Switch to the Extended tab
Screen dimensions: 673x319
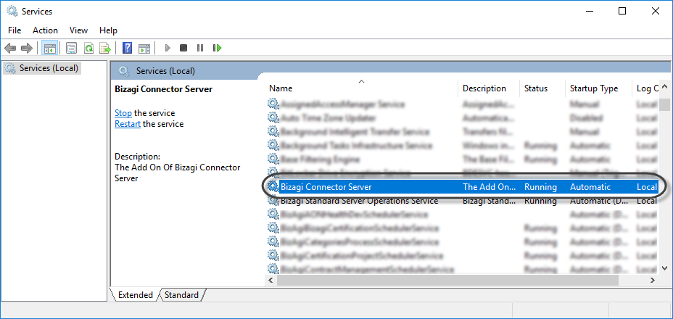[135, 295]
